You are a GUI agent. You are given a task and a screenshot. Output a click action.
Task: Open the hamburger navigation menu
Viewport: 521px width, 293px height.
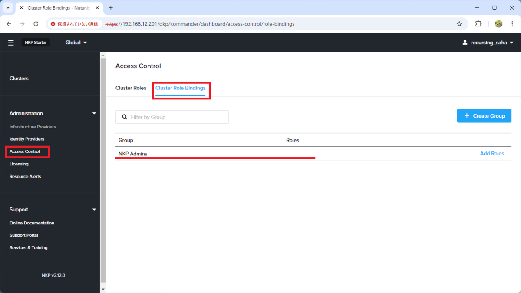point(11,43)
